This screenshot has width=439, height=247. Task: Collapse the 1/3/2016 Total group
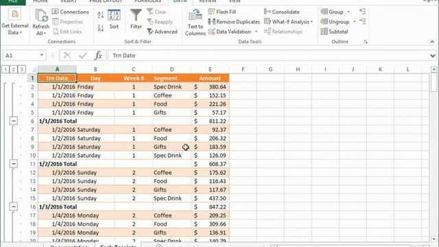(x=14, y=207)
